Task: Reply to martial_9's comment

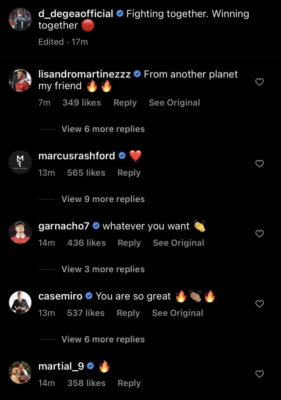Action: [129, 383]
